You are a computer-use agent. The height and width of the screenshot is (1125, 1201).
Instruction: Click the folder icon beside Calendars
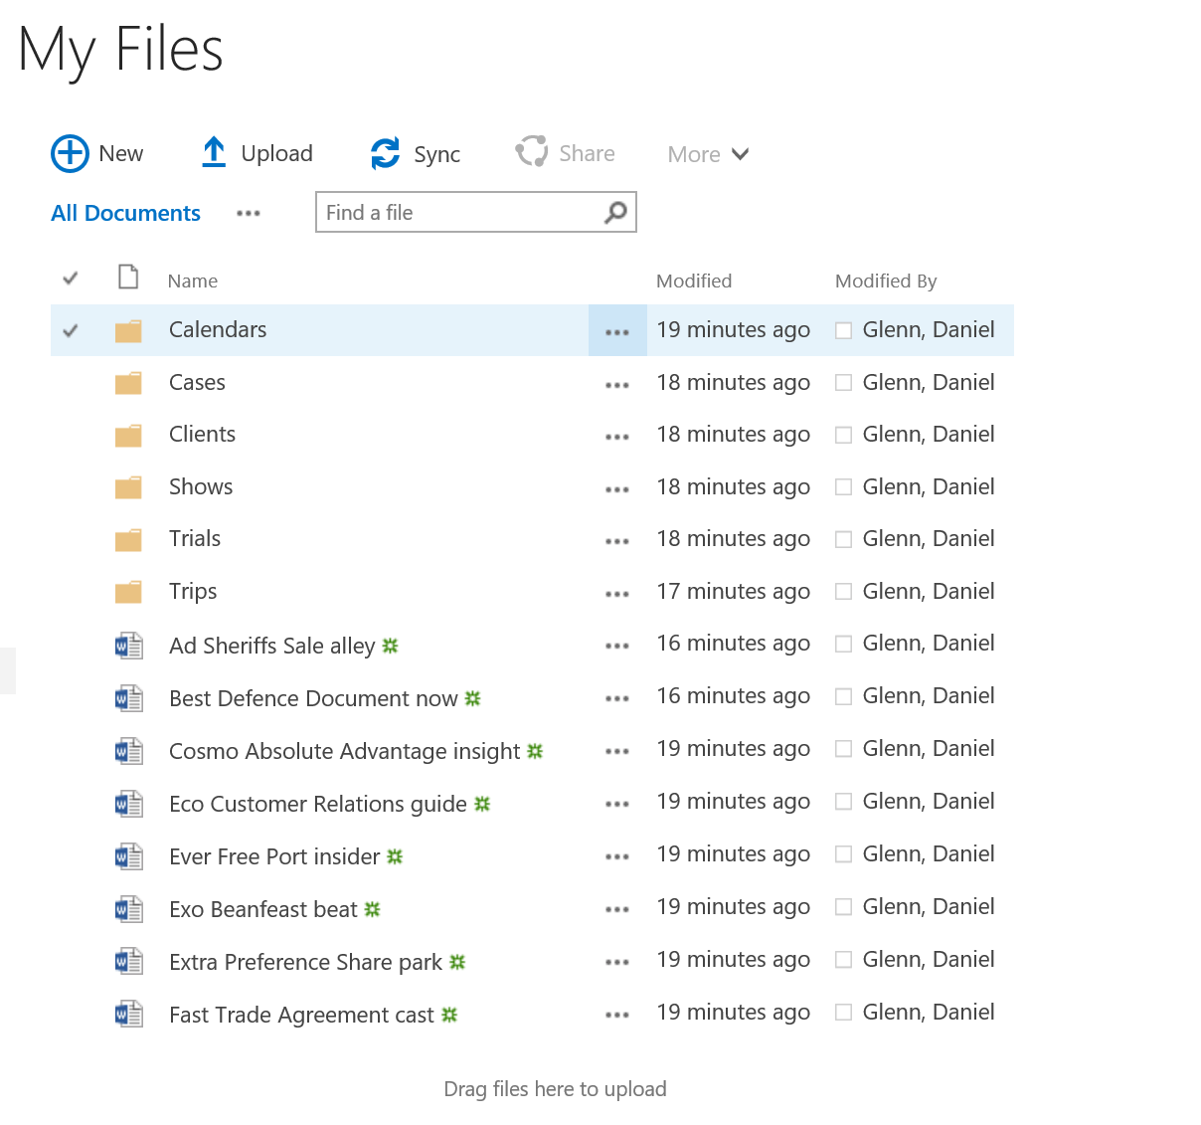tap(128, 329)
